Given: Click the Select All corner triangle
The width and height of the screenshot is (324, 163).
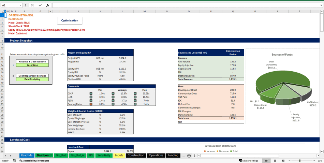Looking at the screenshot, I should [2, 12].
